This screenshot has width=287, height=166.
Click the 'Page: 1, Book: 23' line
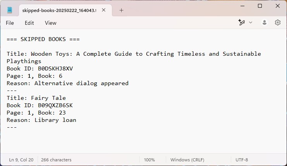[36, 113]
